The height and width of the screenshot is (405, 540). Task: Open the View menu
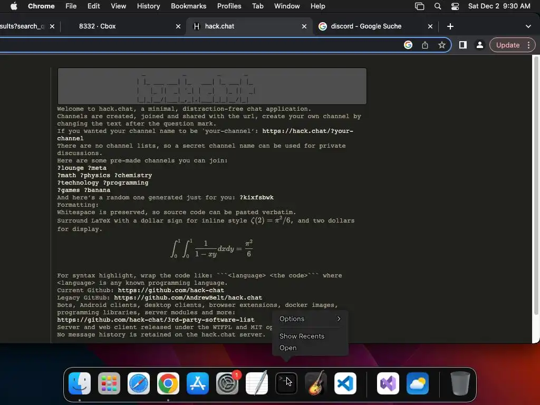118,6
